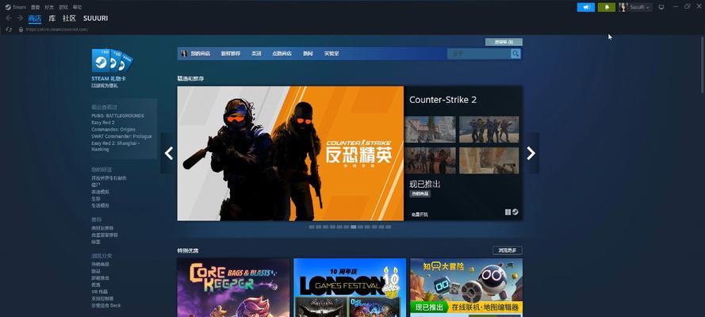
Task: Expand the 类别 categories menu
Action: click(x=256, y=53)
